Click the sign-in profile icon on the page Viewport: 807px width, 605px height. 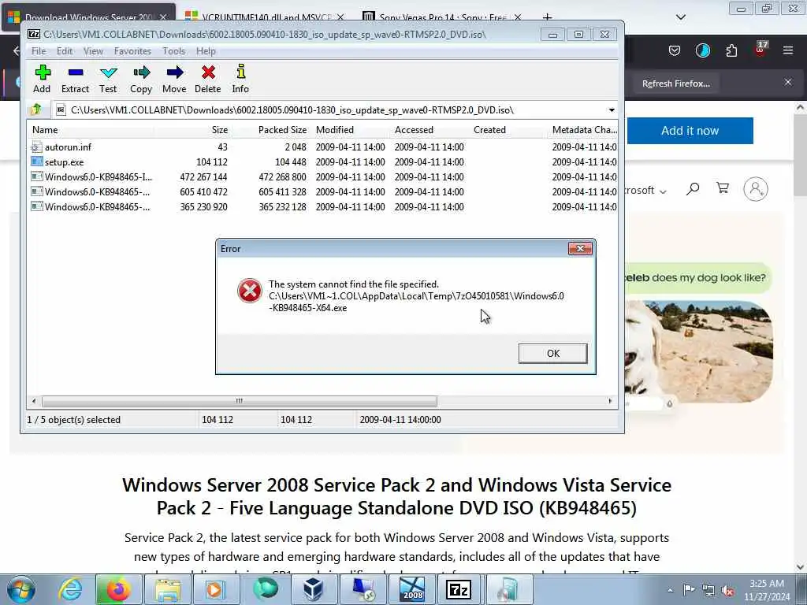(x=755, y=189)
